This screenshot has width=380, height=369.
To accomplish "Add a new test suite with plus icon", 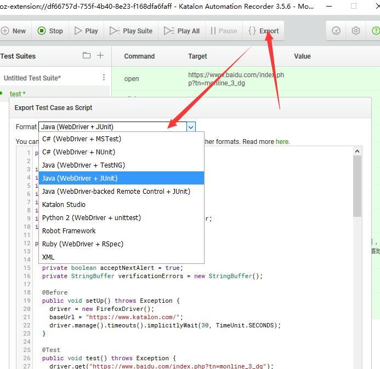I will [x=100, y=55].
